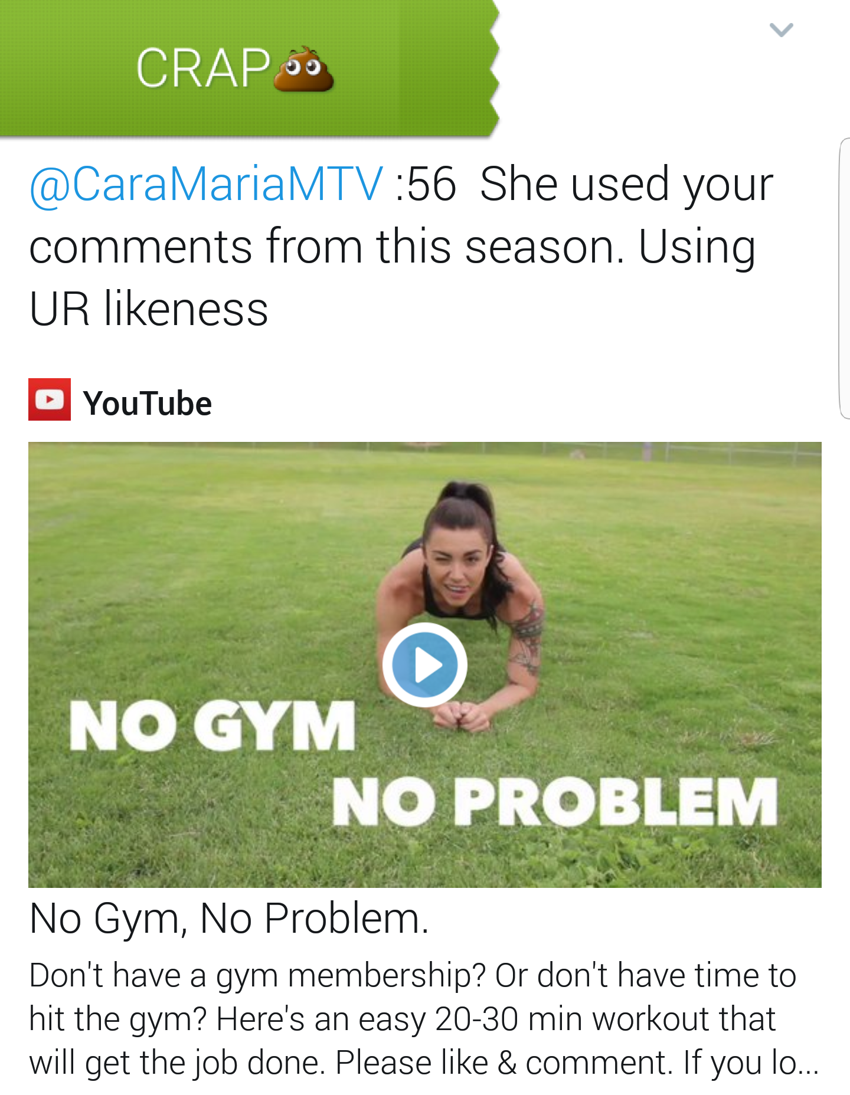Click the red YouTube logo icon
The width and height of the screenshot is (850, 1095).
click(x=50, y=399)
